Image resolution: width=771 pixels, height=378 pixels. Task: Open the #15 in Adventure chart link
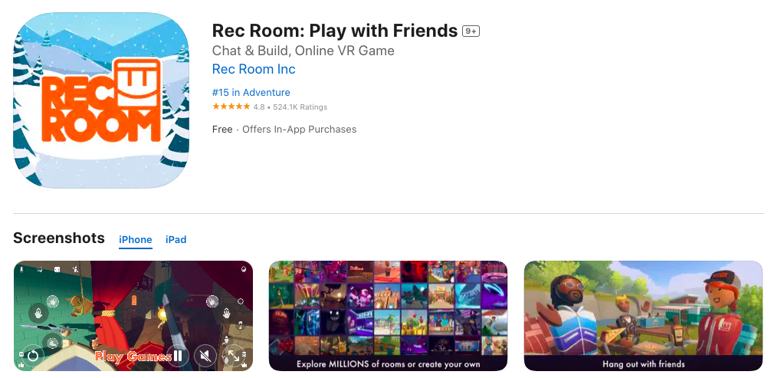251,93
